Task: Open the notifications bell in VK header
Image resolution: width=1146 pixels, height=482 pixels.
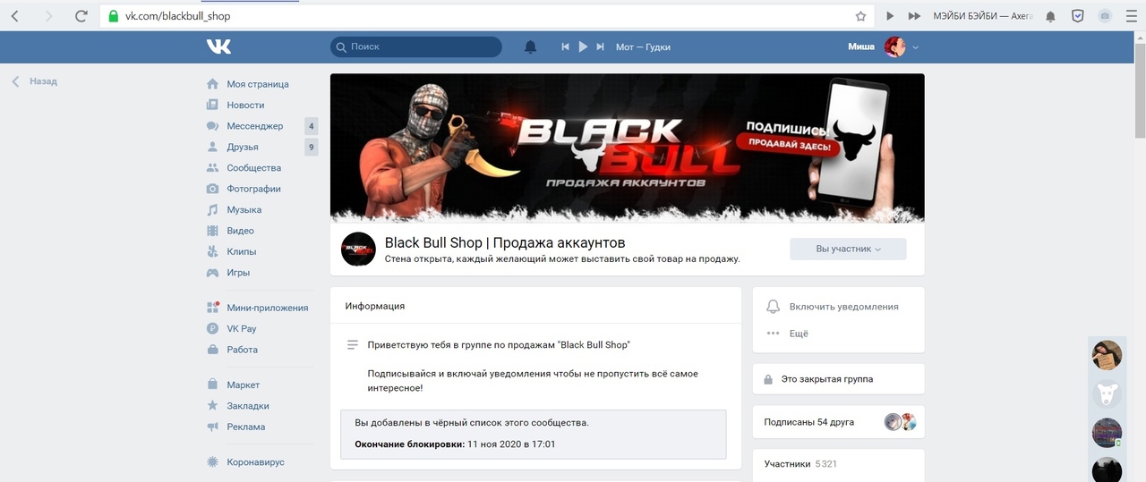Action: (x=530, y=47)
